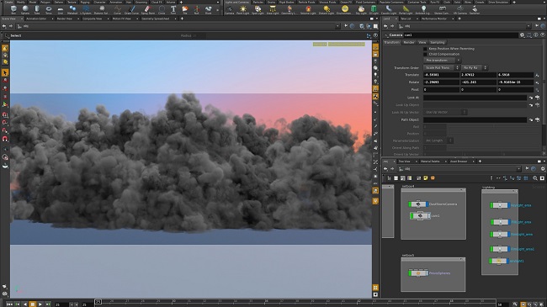Toggle display flag on DustStormCamera node
This screenshot has width=547, height=307.
(x=427, y=204)
